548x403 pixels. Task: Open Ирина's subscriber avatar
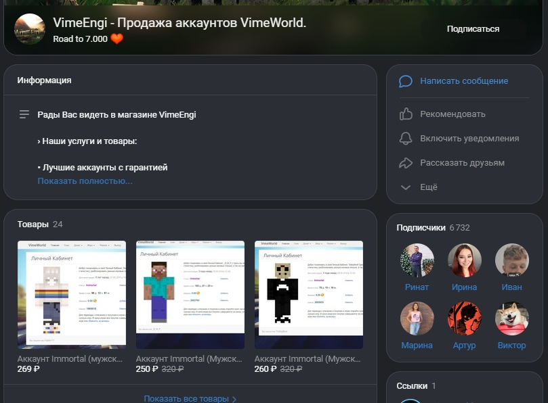click(x=464, y=261)
